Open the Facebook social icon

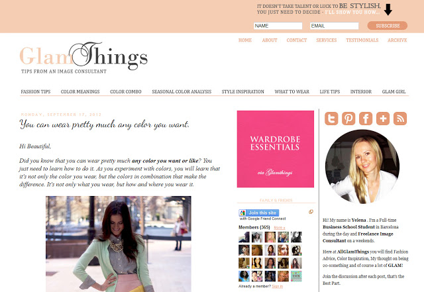coord(366,119)
